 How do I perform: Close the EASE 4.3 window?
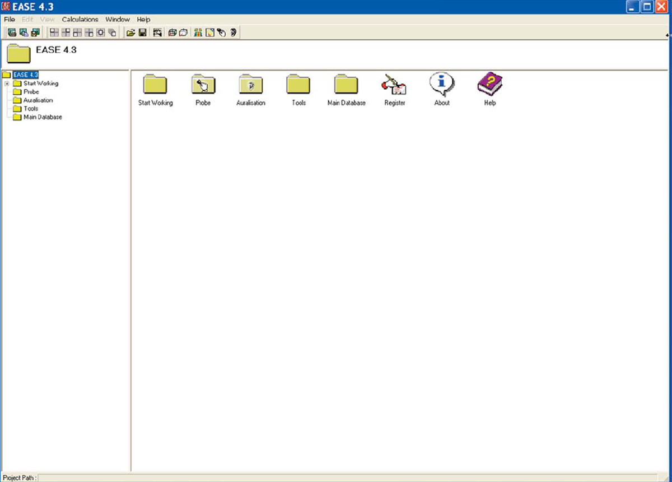[661, 7]
